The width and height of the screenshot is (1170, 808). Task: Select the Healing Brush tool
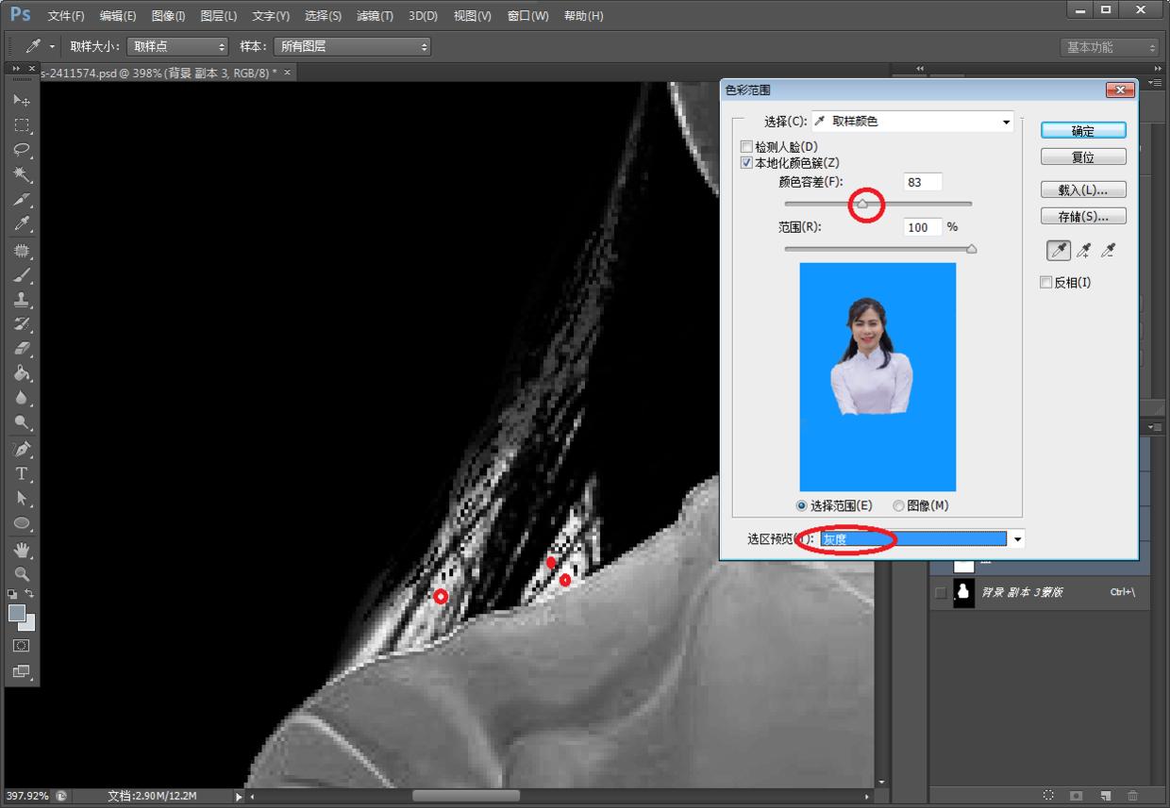22,251
